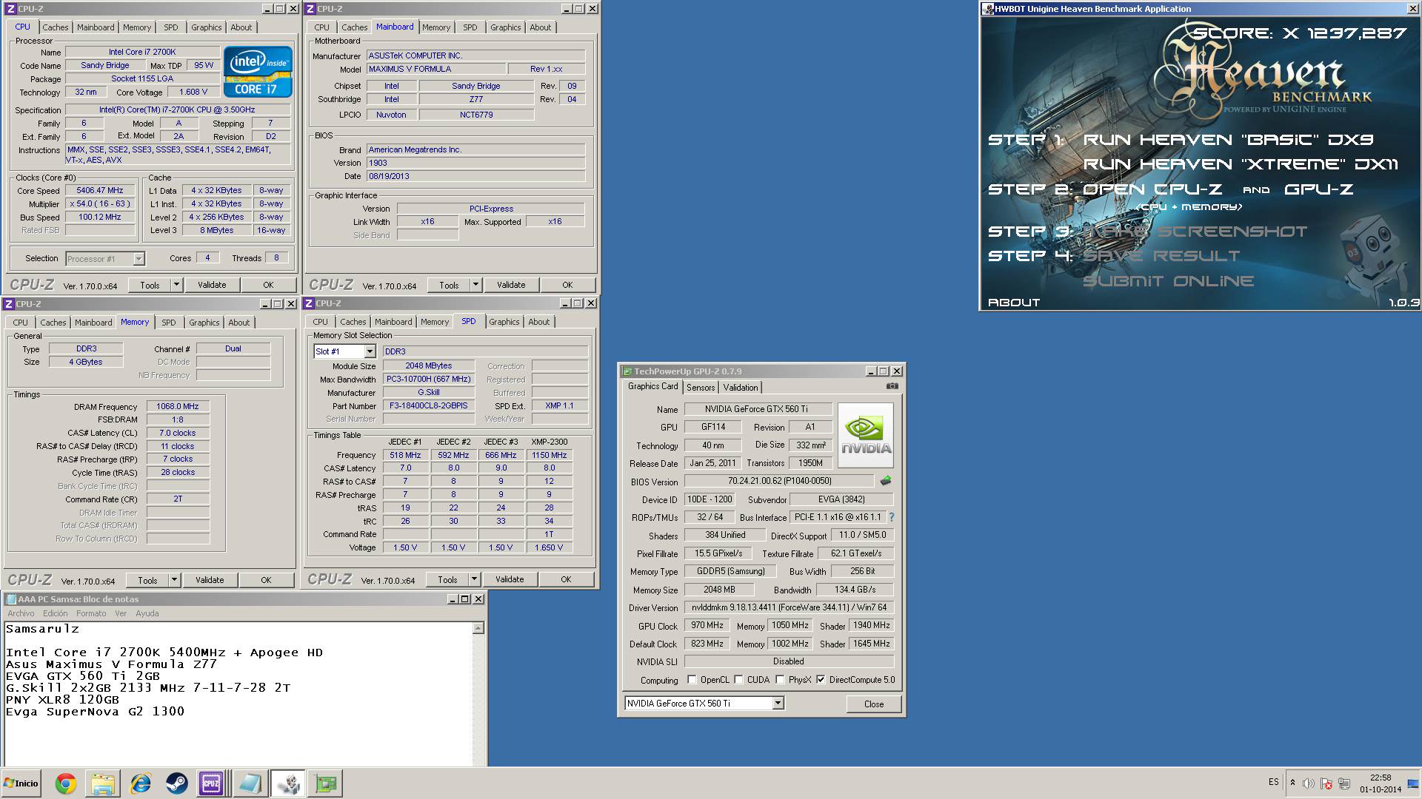Expand Tools arrow in Memory tab window
Viewport: 1422px width, 799px height.
click(174, 580)
